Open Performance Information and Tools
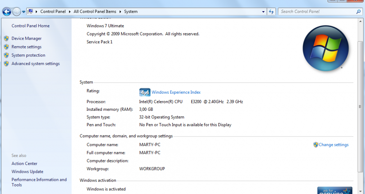This screenshot has height=194, width=365. [39, 182]
